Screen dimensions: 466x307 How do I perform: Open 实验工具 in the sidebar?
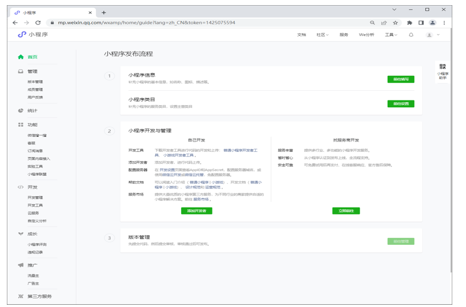click(x=35, y=166)
